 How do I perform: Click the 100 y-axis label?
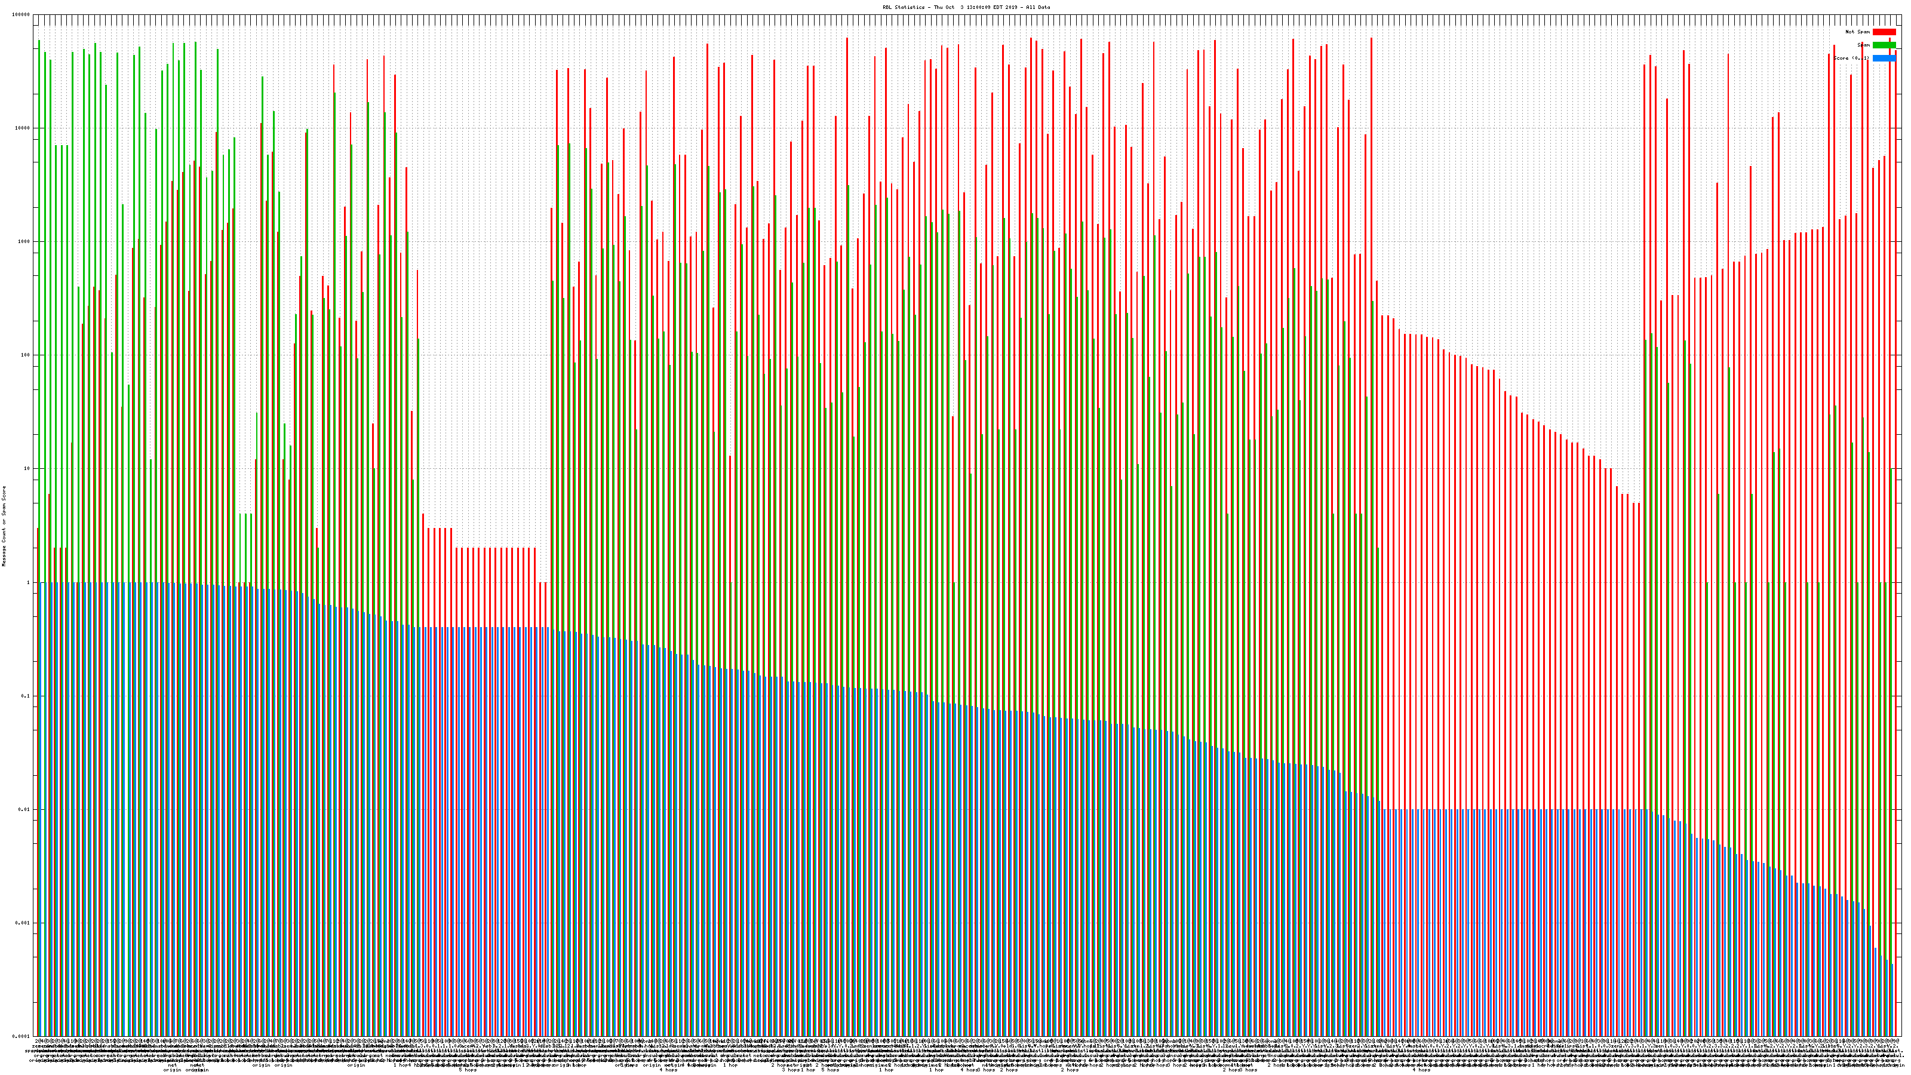(x=26, y=355)
